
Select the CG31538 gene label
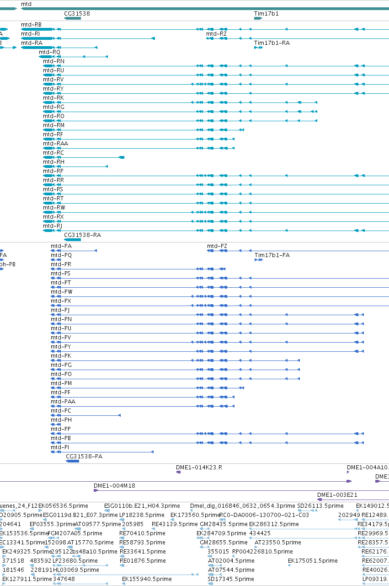77,14
